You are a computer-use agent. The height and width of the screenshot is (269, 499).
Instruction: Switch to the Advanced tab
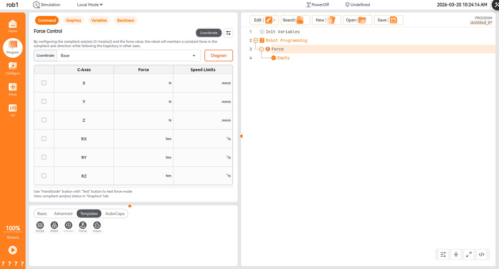[63, 214]
